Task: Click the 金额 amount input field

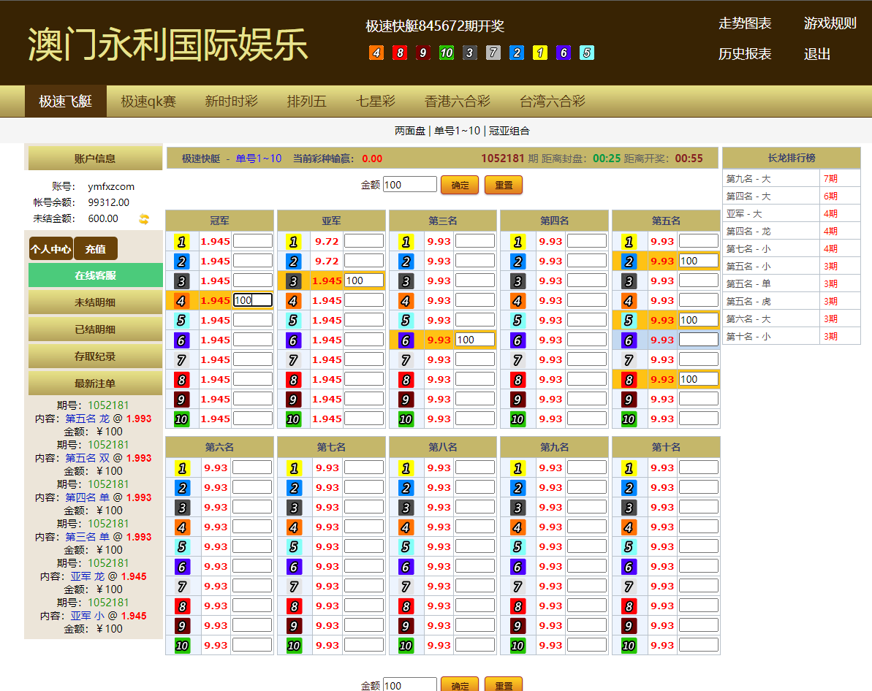Action: tap(410, 184)
